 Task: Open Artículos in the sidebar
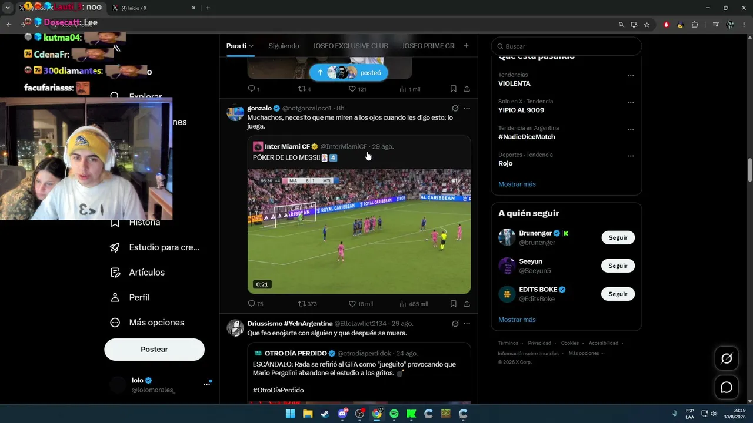tap(137, 273)
